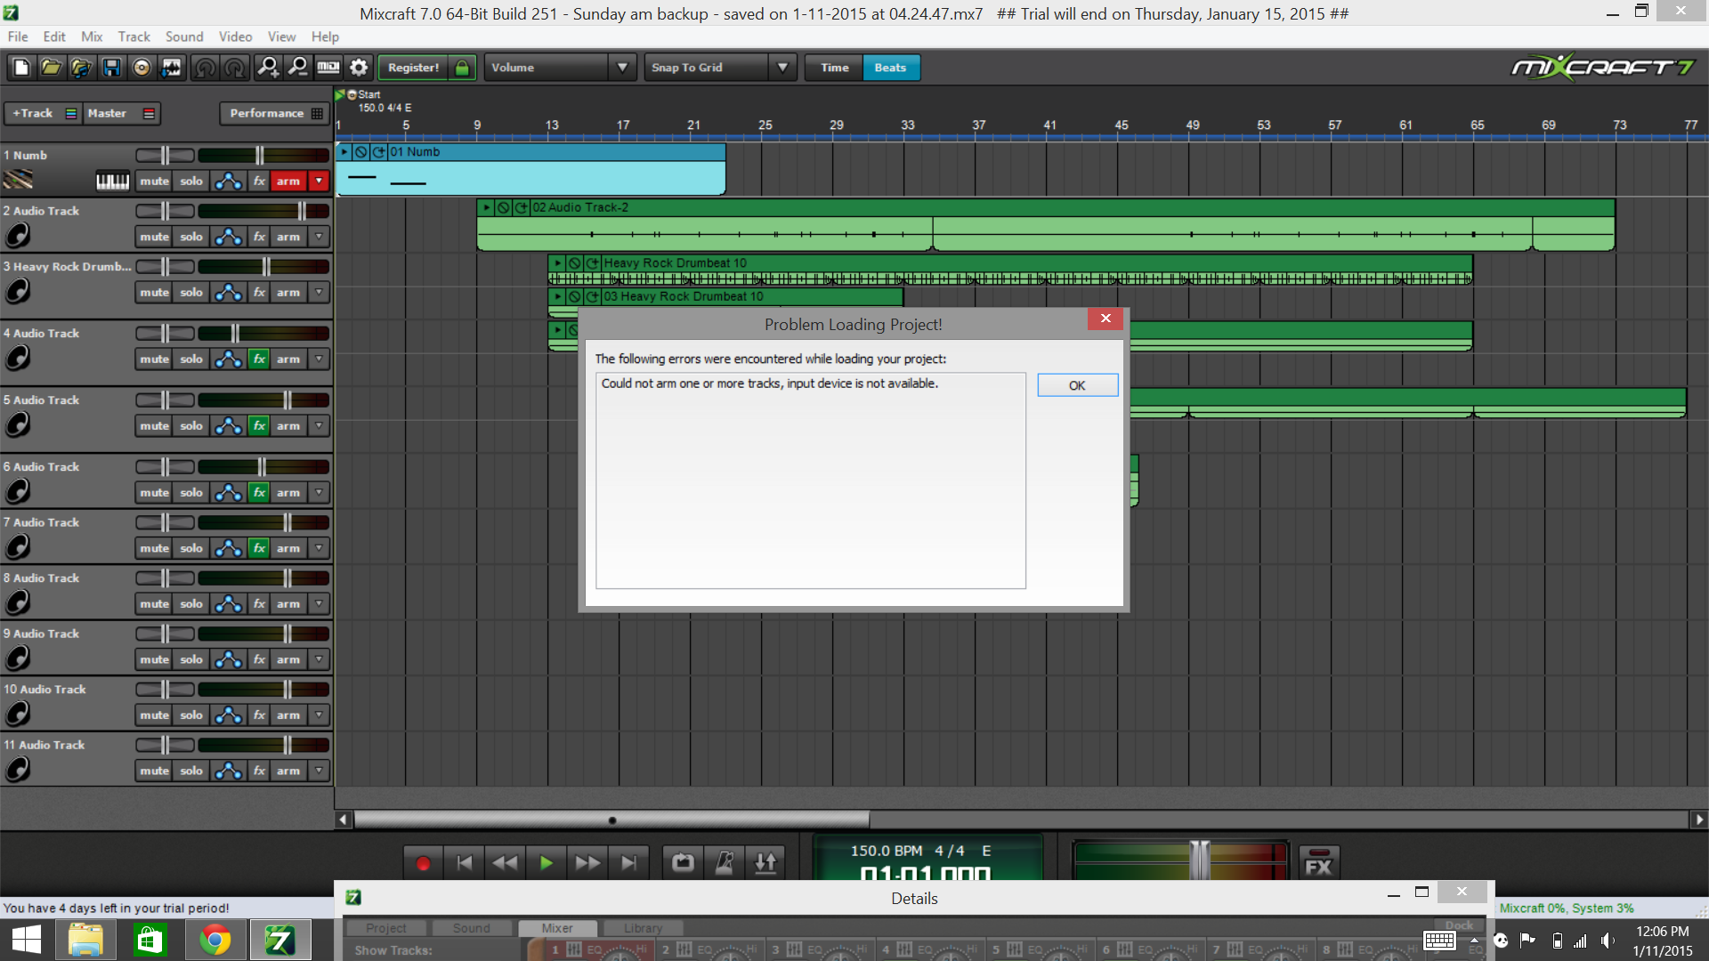This screenshot has width=1709, height=961.
Task: Open the File menu
Action: (18, 36)
